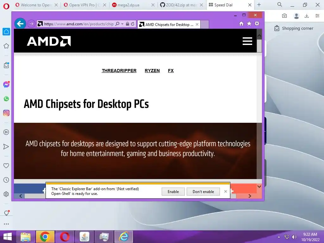Open Google Chrome from taskbar
This screenshot has height=243, width=324.
click(x=45, y=237)
